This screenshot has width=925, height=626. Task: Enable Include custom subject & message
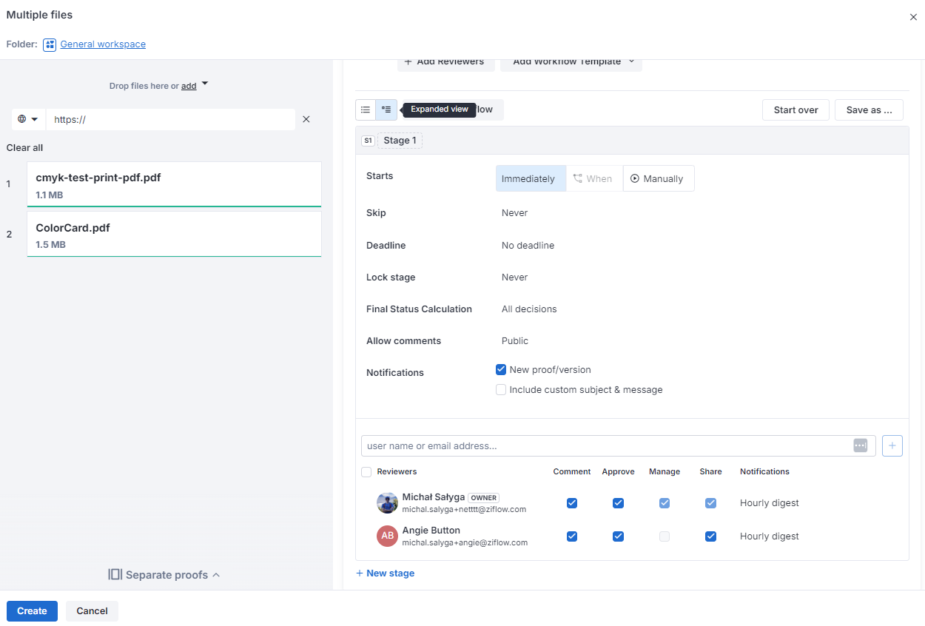[501, 390]
